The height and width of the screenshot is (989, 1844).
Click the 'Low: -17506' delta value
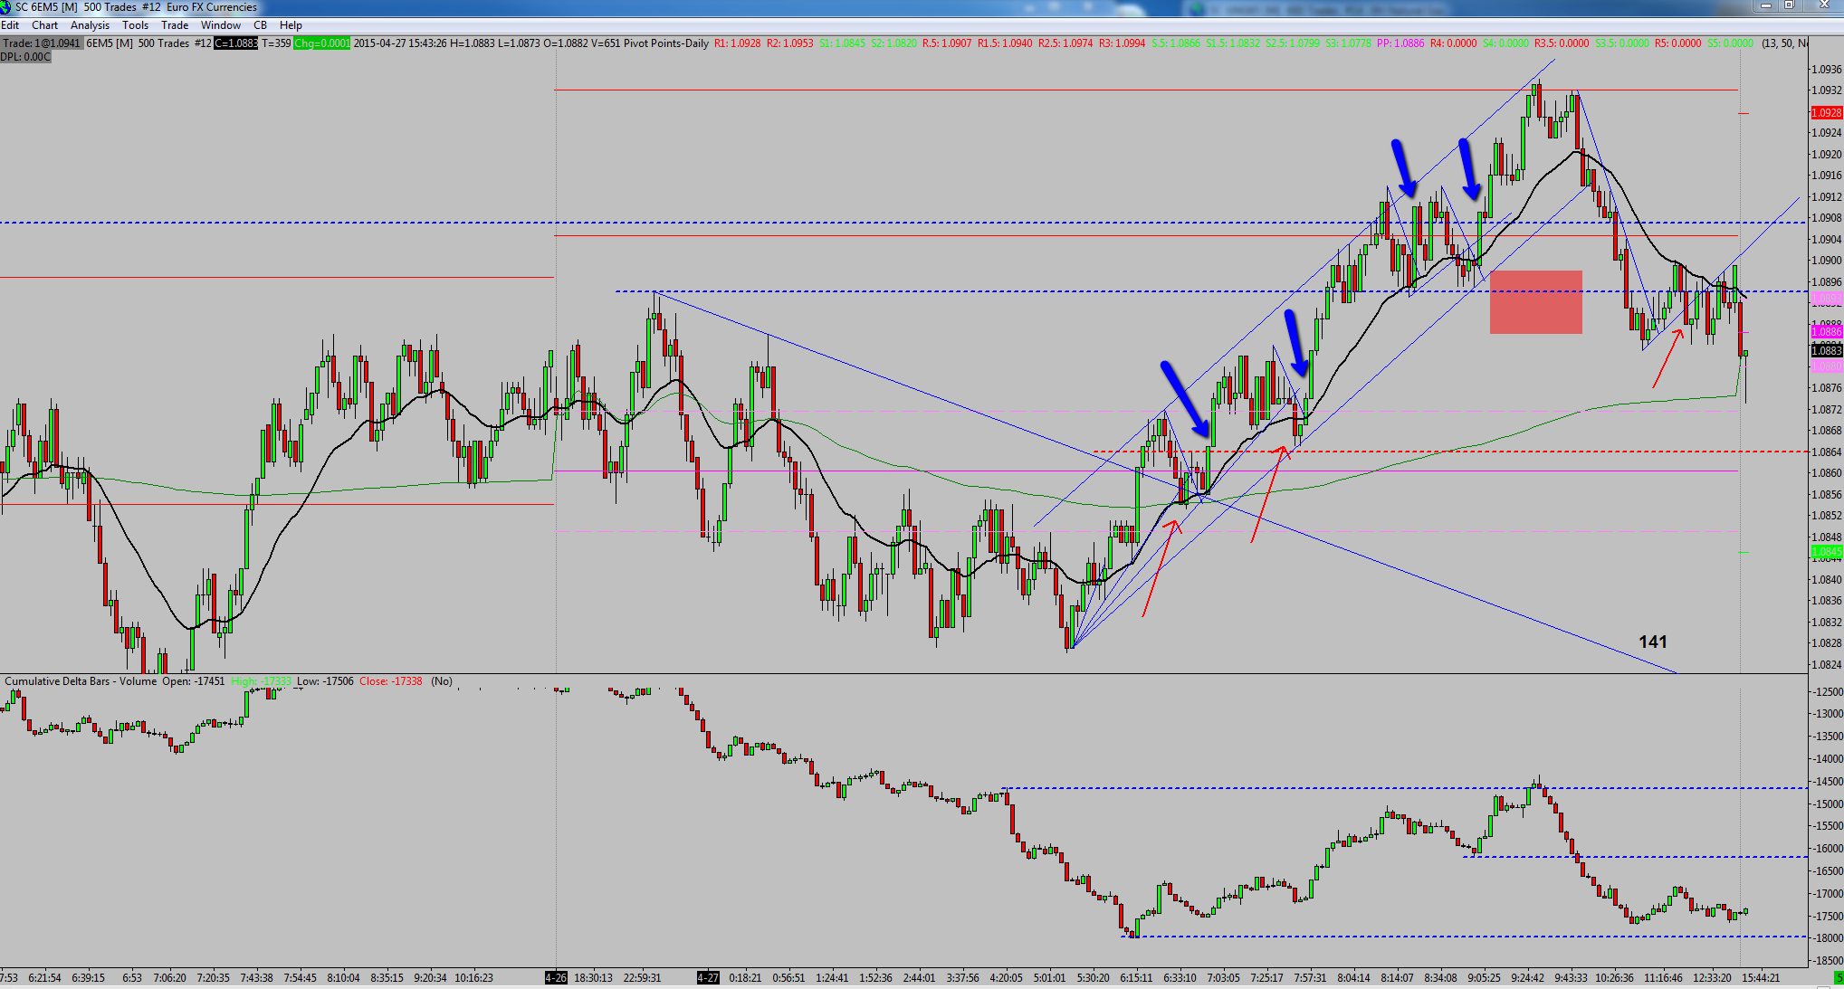point(325,681)
